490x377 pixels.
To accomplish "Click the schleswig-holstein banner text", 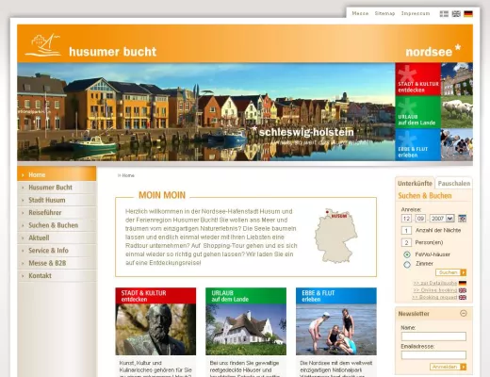I will (303, 132).
